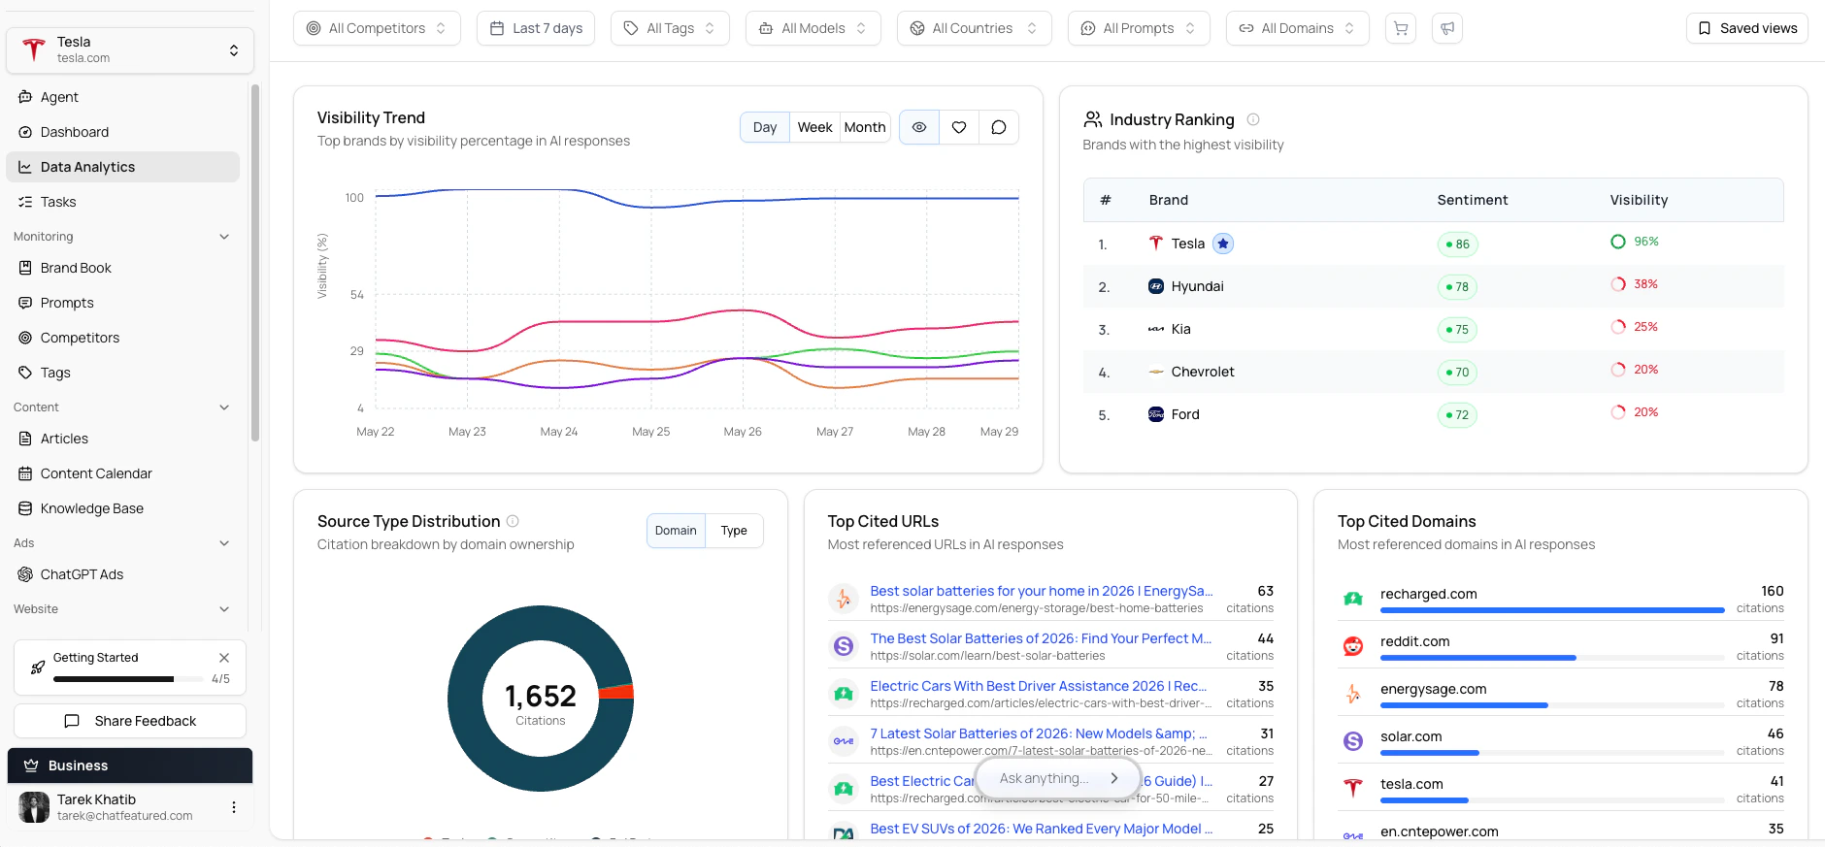Image resolution: width=1825 pixels, height=847 pixels.
Task: Click the Share Feedback button
Action: coord(130,721)
